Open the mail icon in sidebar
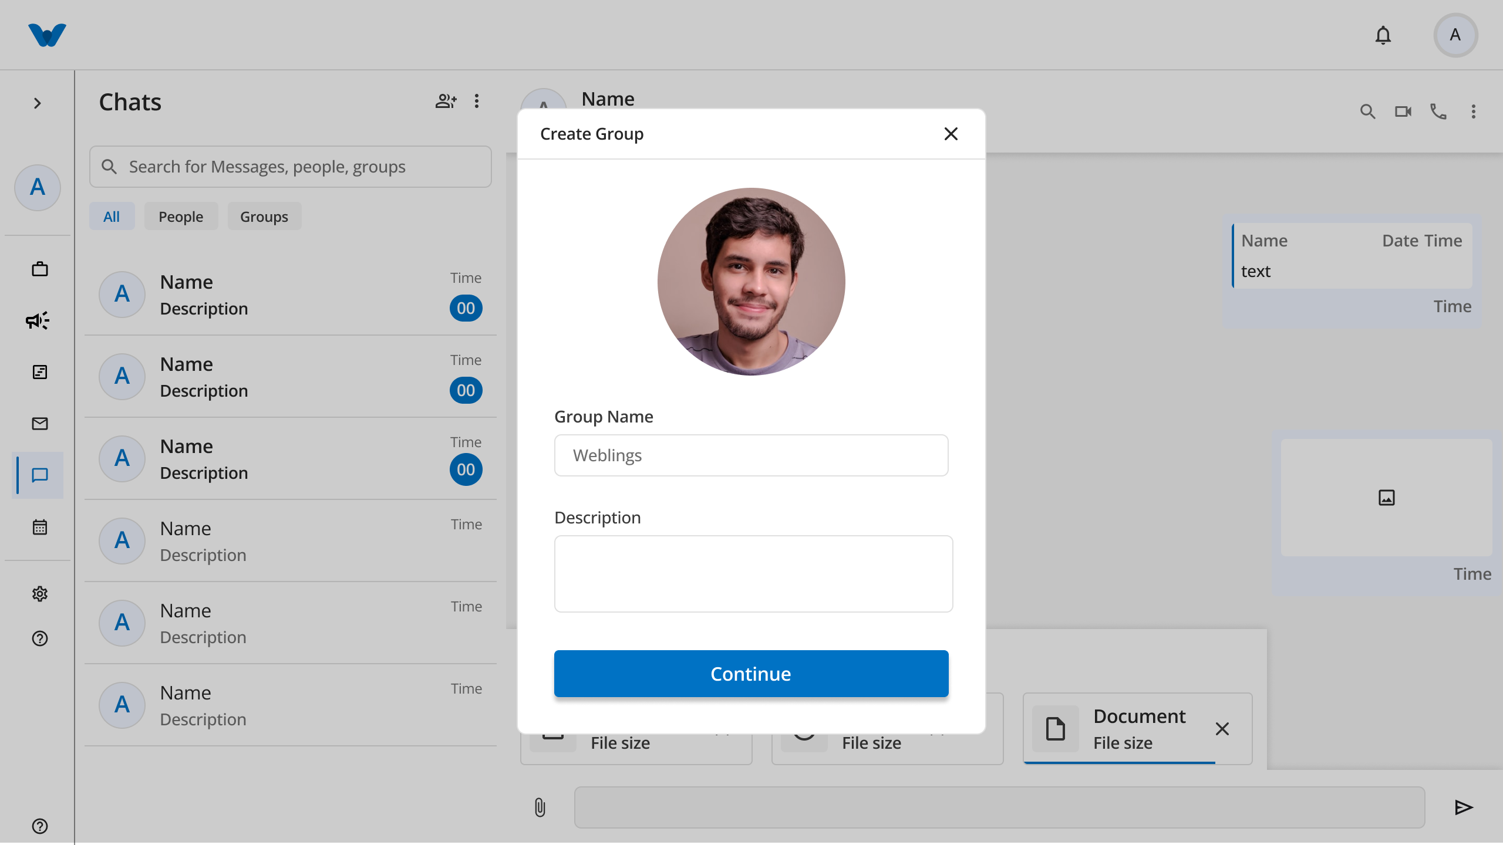Viewport: 1503px width, 845px height. click(x=40, y=424)
